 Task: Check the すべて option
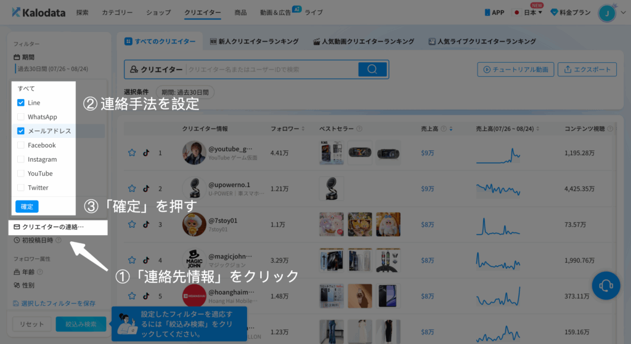[x=26, y=89]
